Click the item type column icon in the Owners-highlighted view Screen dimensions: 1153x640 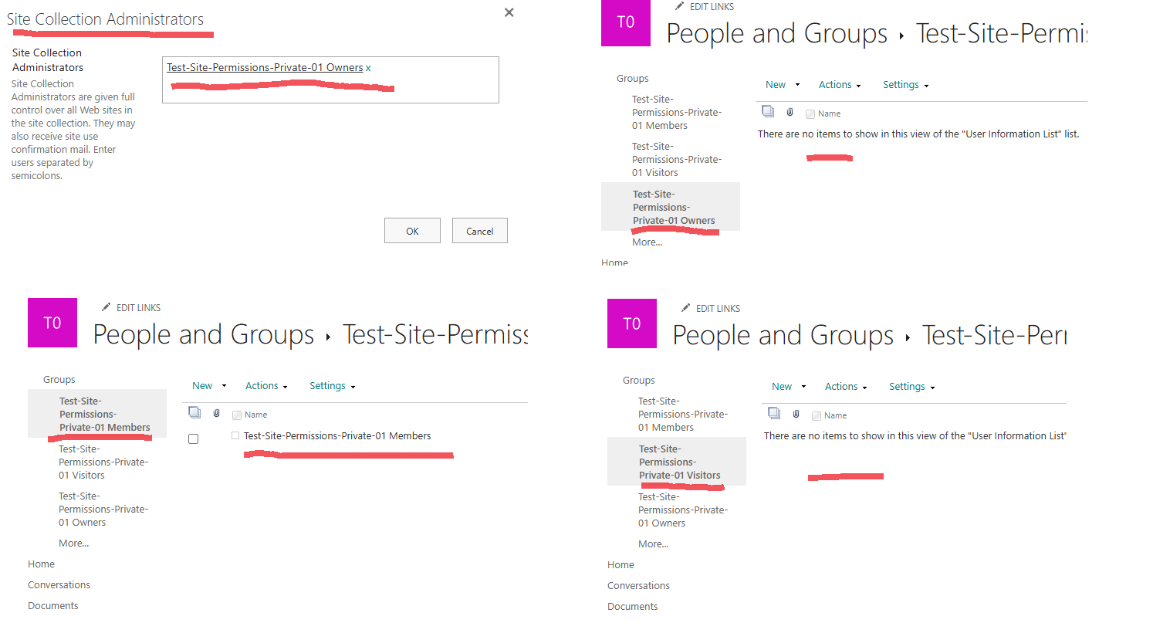tap(768, 111)
